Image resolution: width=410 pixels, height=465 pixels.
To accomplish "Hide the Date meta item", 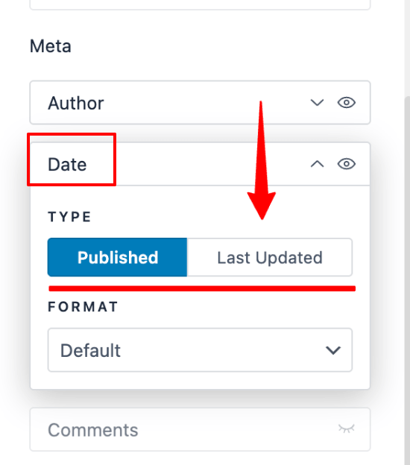I will coord(346,164).
